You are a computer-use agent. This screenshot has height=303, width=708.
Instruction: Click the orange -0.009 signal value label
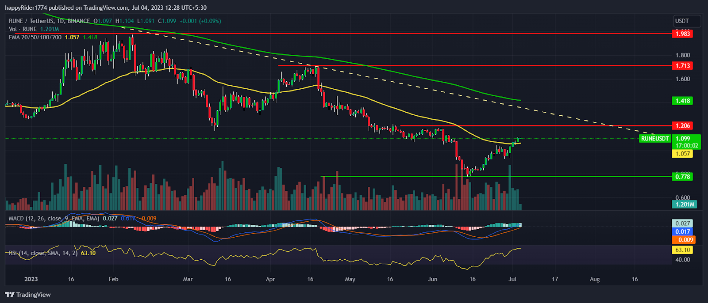[x=684, y=240]
